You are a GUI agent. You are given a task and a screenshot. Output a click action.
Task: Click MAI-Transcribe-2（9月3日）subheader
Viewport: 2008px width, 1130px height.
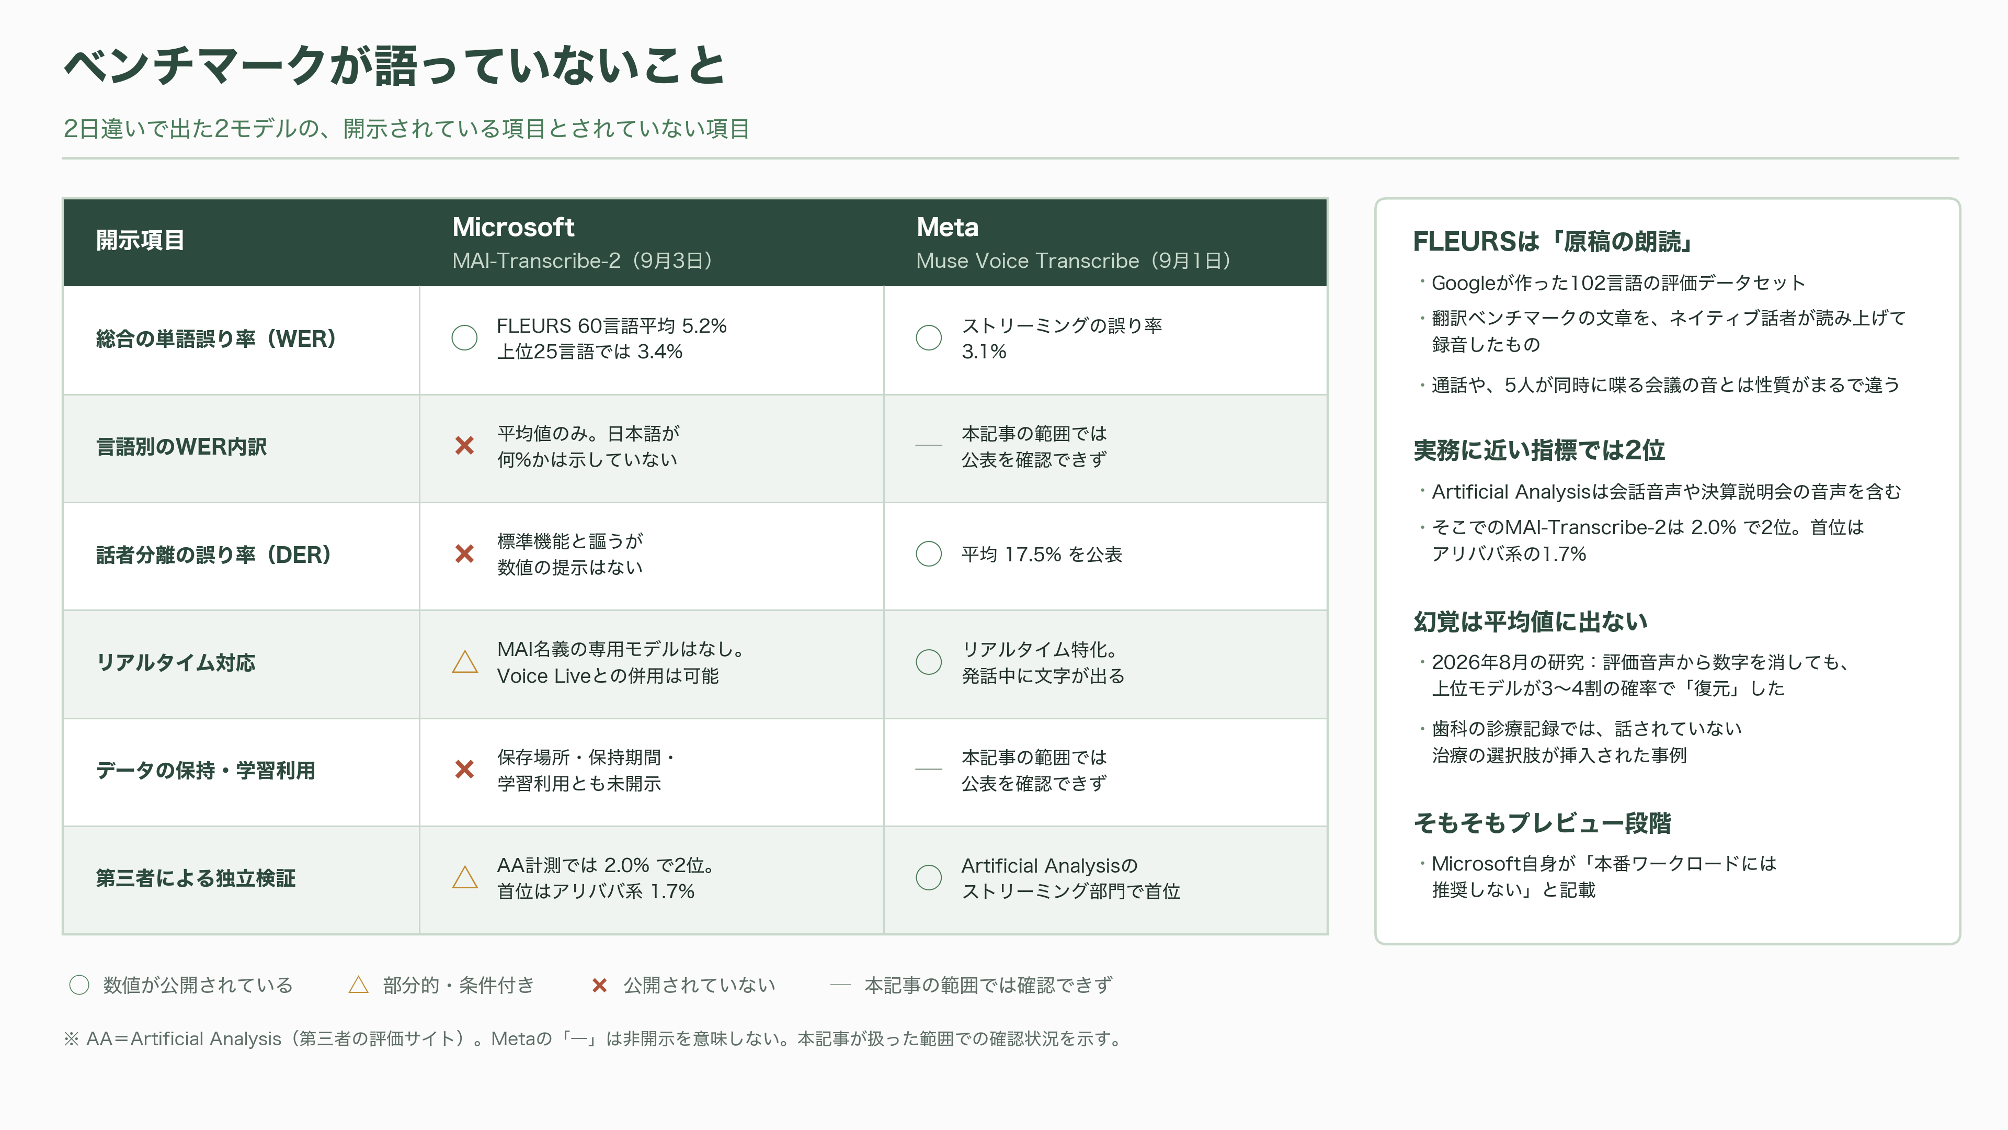[x=583, y=261]
